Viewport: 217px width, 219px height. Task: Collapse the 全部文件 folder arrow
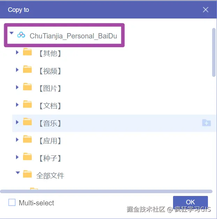(17, 173)
